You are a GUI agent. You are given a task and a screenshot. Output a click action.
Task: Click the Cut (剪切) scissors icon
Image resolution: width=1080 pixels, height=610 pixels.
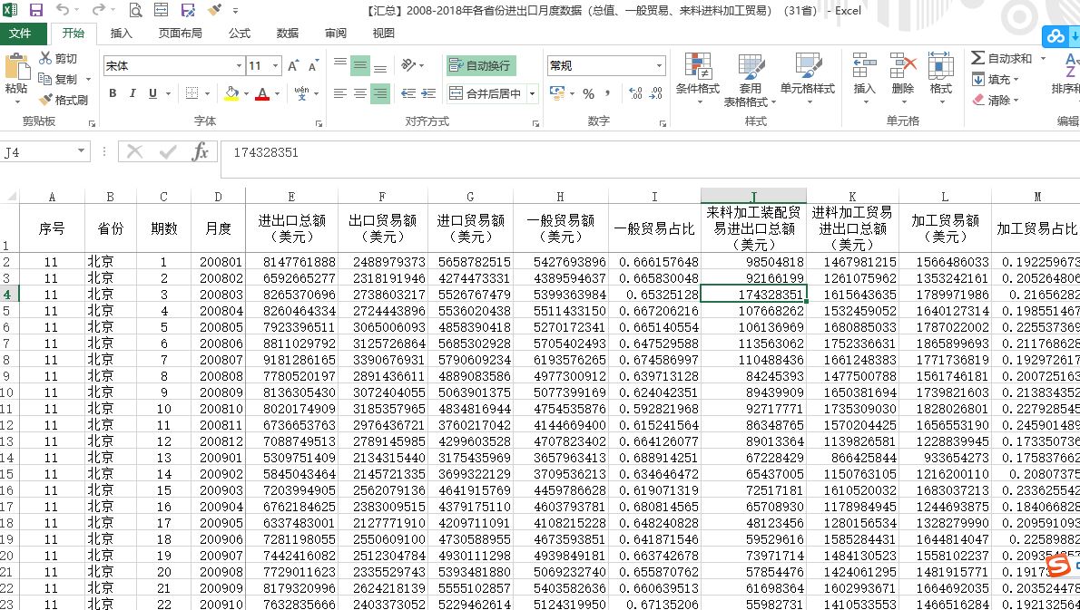46,58
